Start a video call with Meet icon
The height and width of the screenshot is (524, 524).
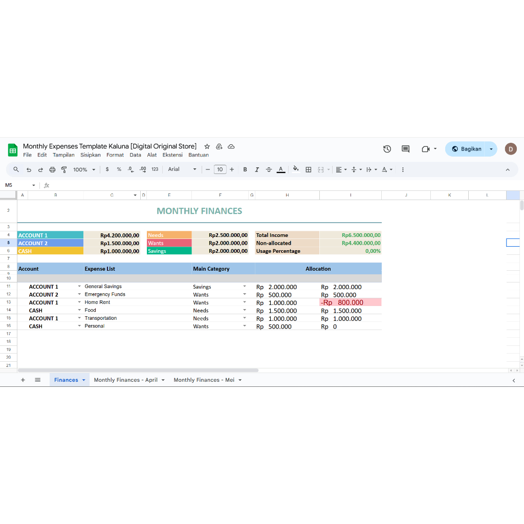426,149
